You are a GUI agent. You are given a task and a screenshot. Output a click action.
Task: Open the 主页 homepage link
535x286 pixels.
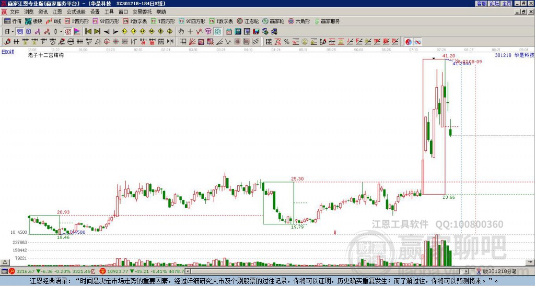coord(507,4)
